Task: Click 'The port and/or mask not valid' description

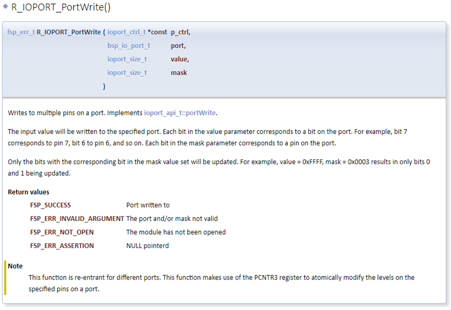Action: (x=172, y=219)
